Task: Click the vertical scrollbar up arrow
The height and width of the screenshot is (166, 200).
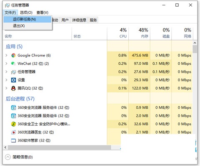Action: pyautogui.click(x=195, y=43)
